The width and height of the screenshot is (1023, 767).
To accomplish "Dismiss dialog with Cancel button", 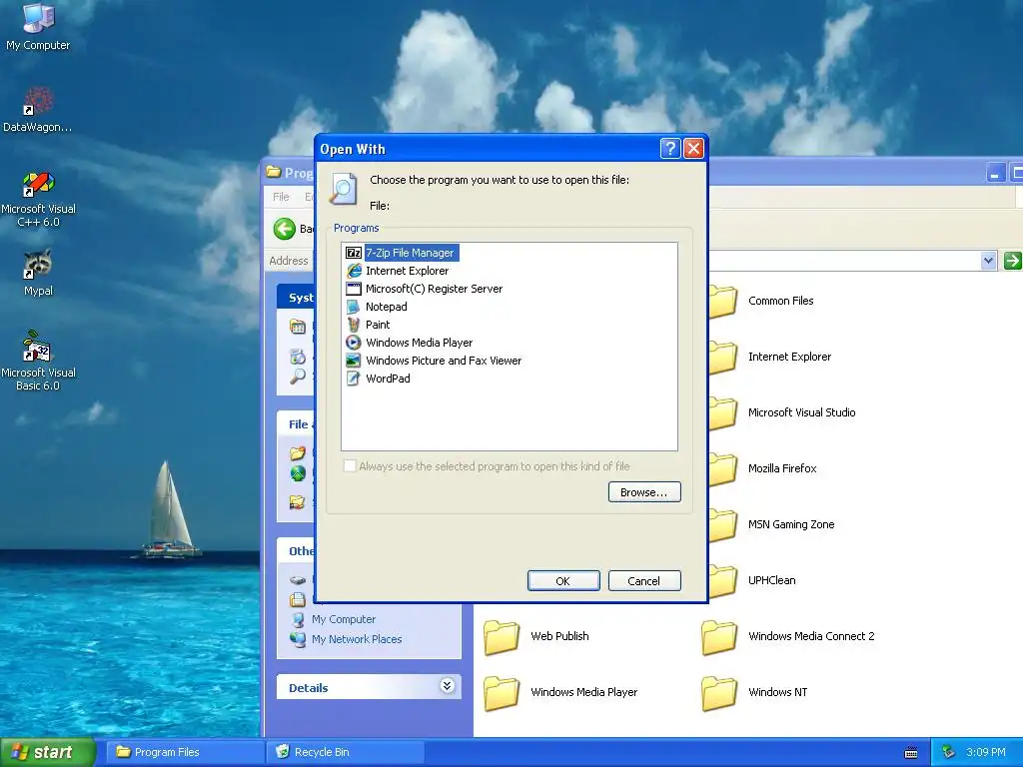I will [x=644, y=581].
